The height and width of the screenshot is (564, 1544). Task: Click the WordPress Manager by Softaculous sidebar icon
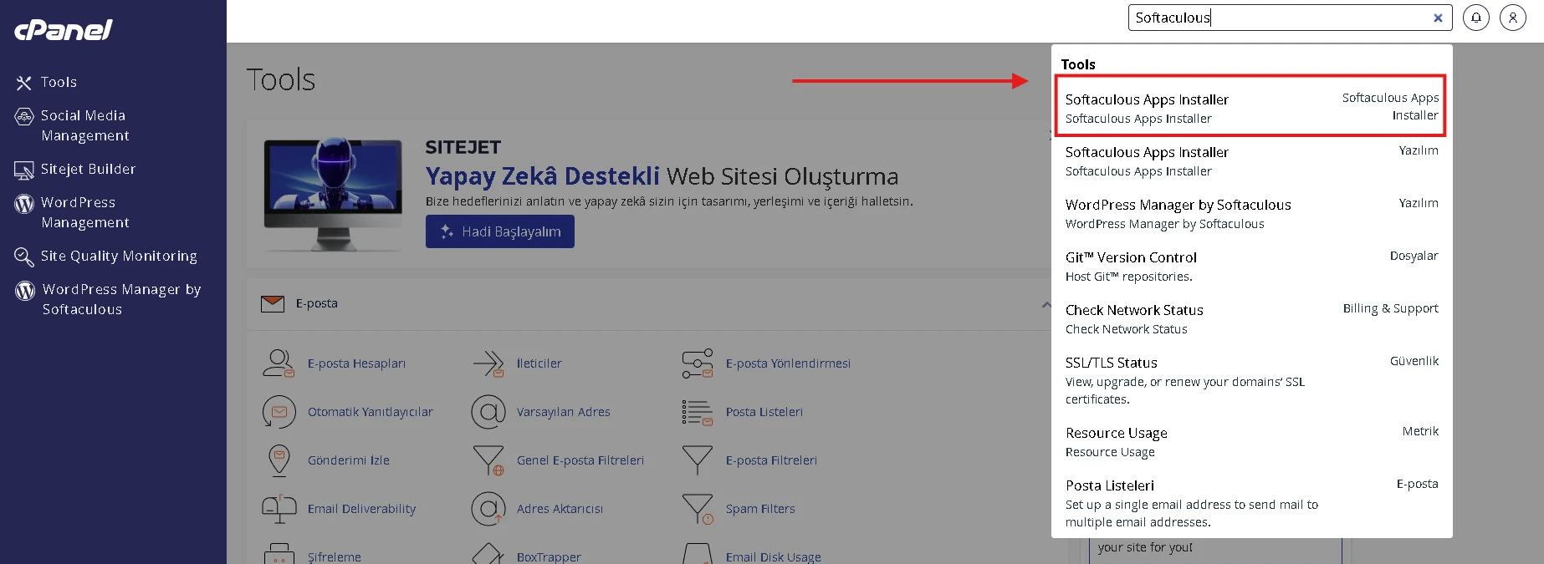point(25,291)
